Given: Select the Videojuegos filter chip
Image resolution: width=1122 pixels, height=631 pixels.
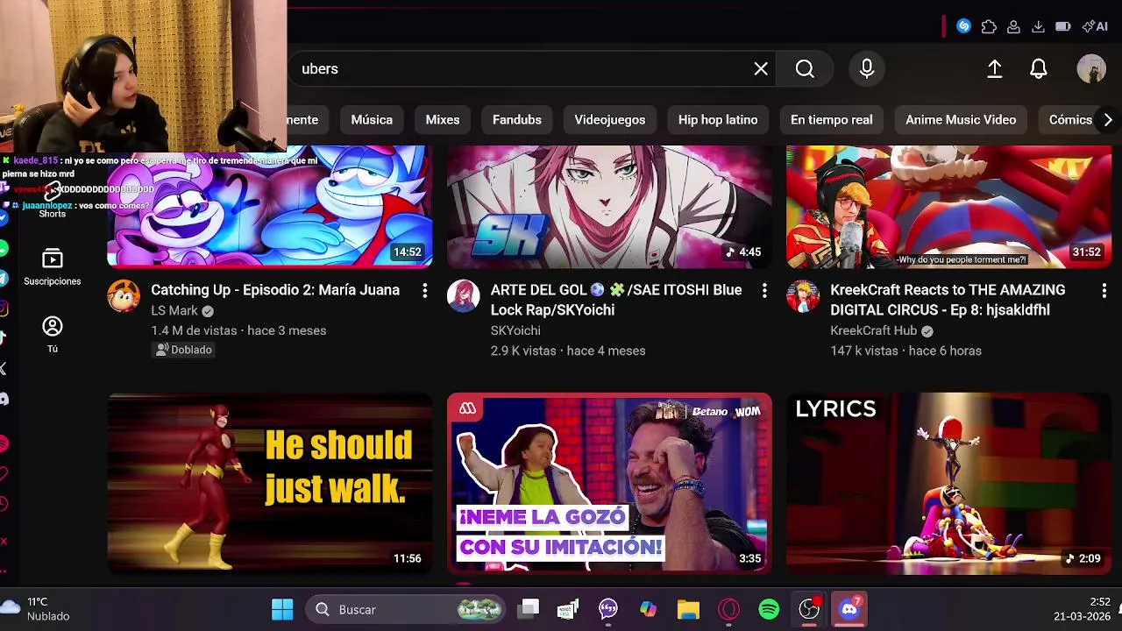Looking at the screenshot, I should coord(610,120).
